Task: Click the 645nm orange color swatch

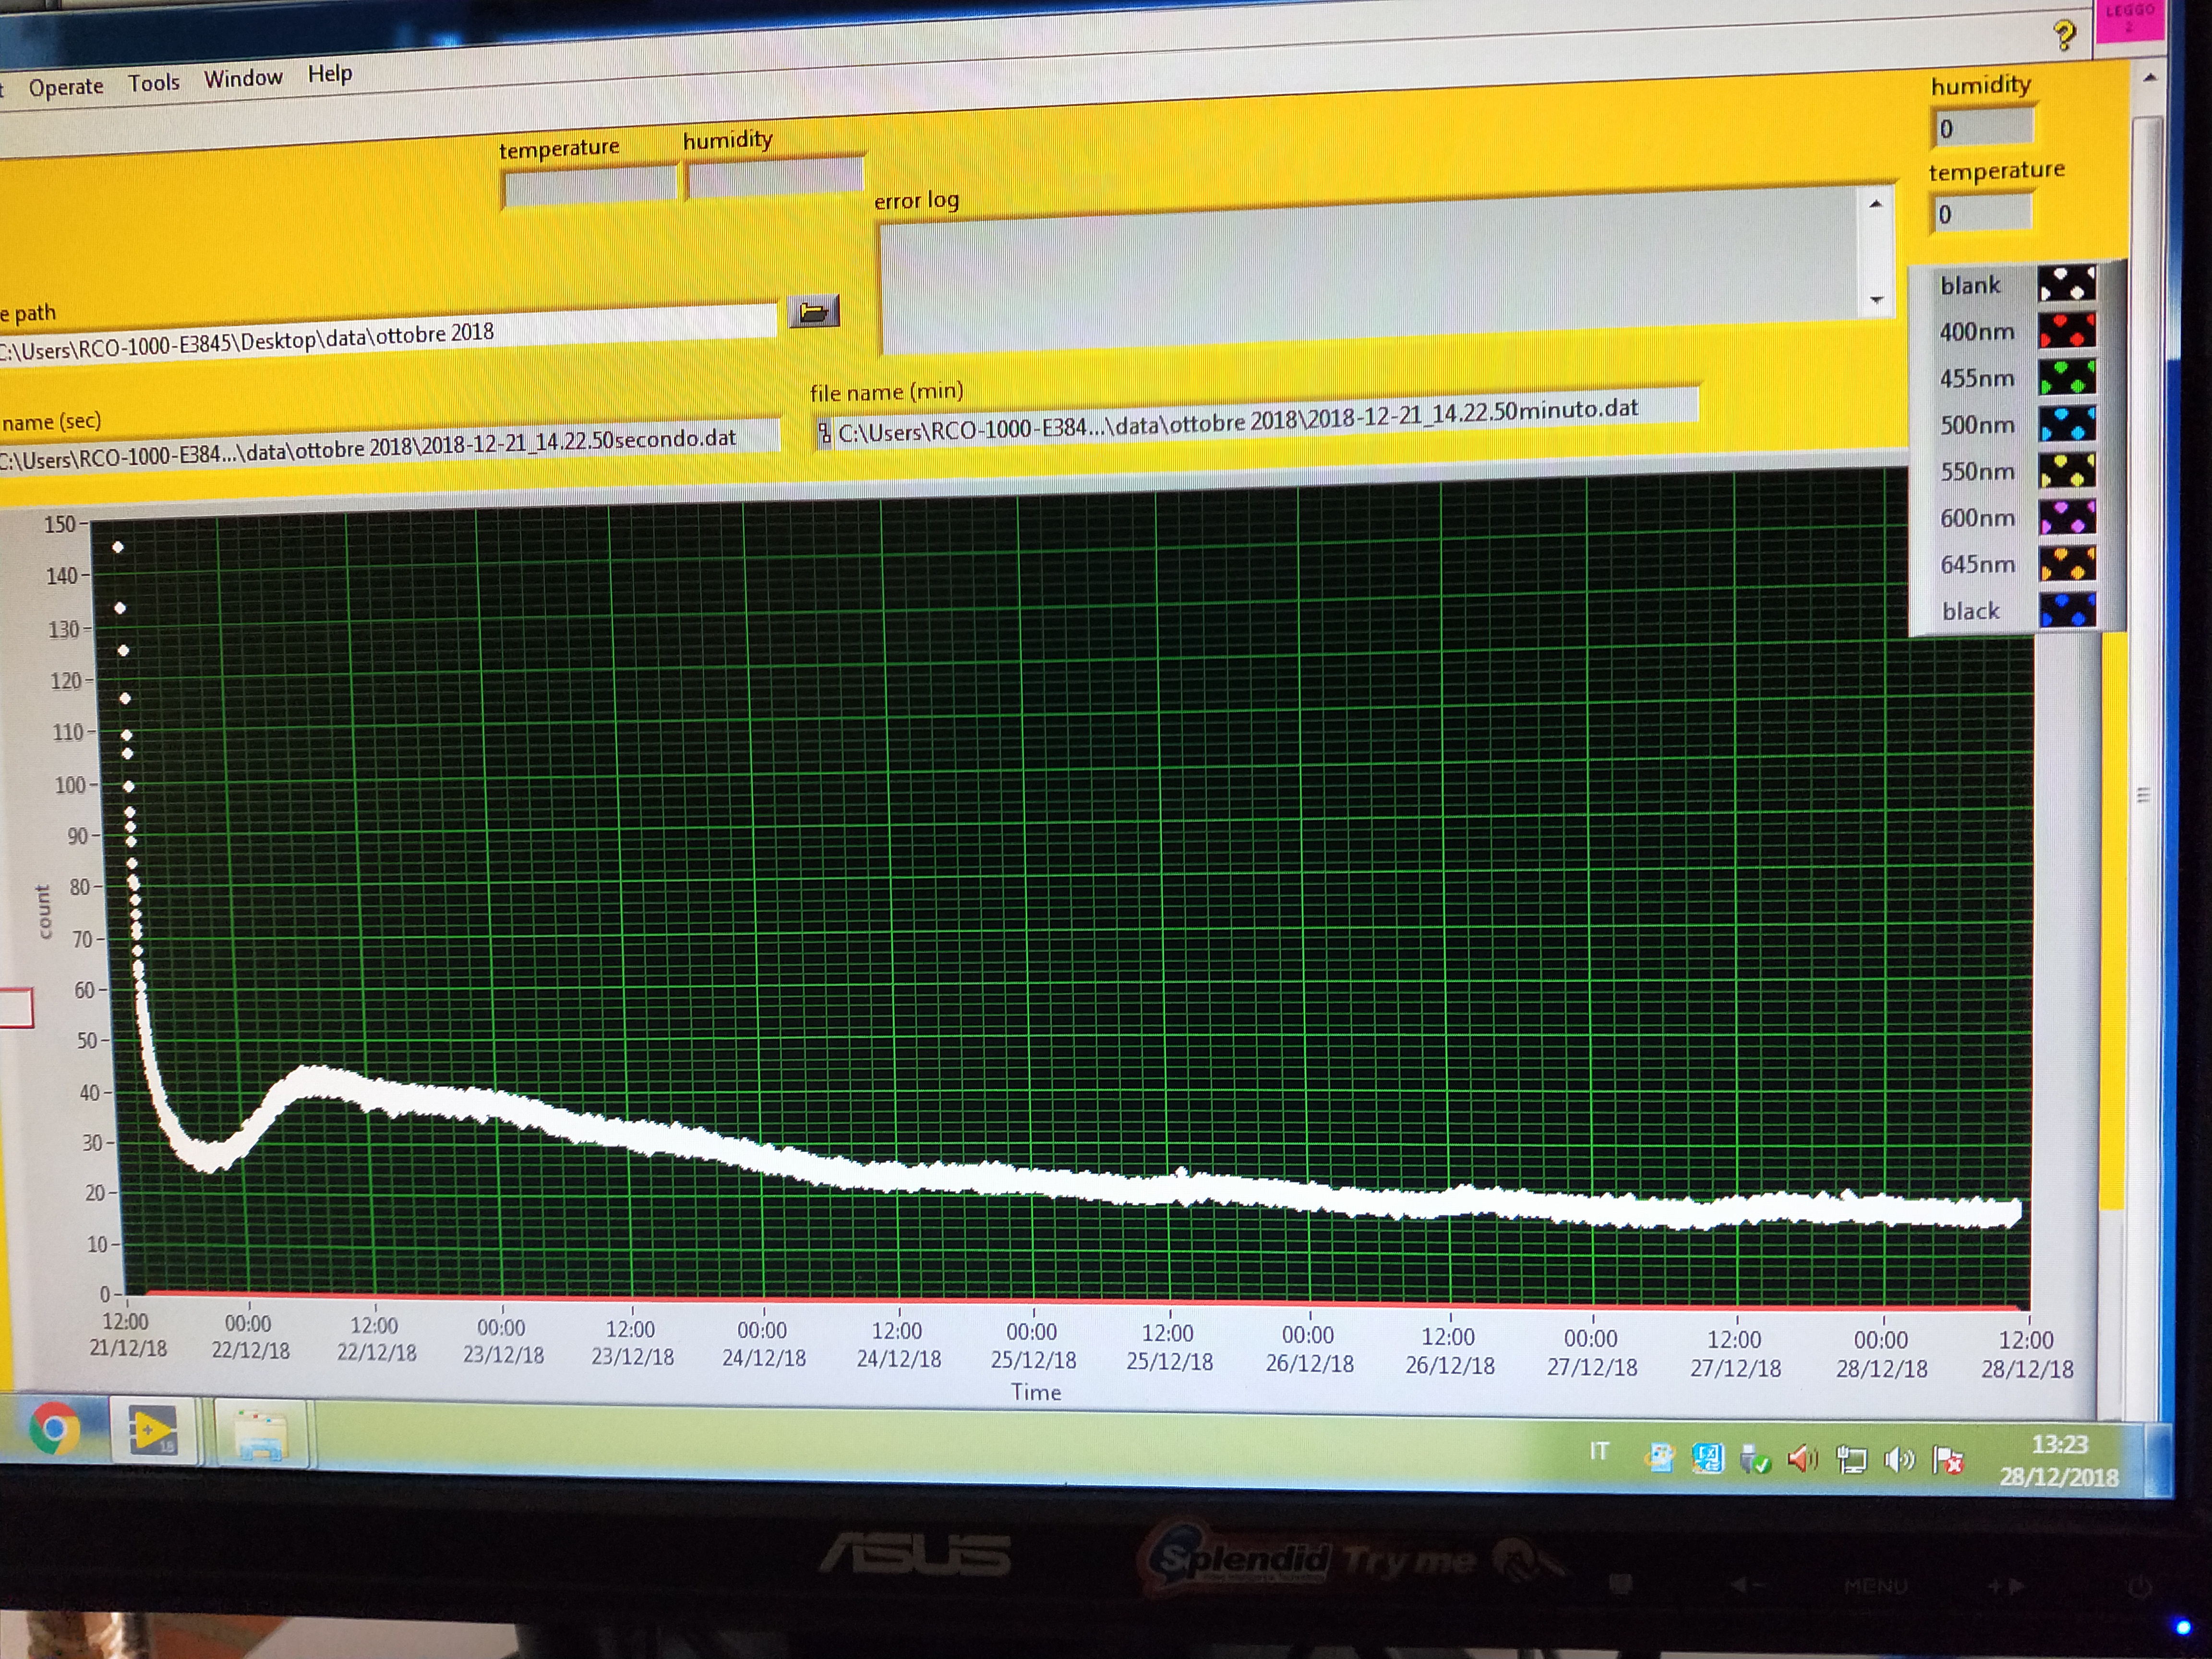Action: coord(2067,564)
